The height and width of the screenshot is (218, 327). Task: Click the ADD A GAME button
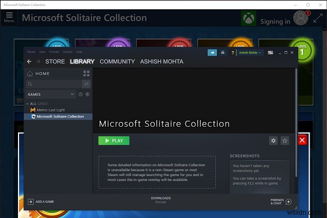41,202
